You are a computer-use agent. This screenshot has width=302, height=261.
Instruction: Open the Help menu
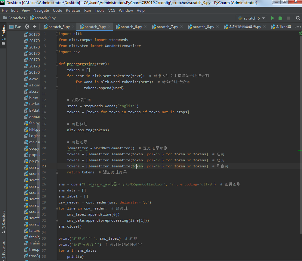pos(140,11)
